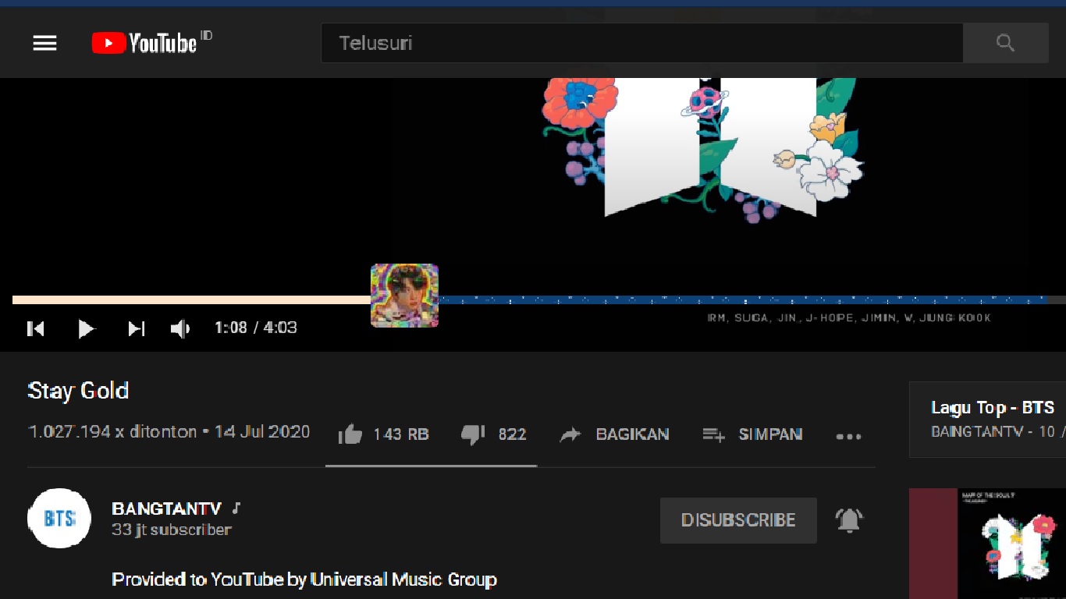
Task: Click the 1.027.194 x ditonton view count
Action: pyautogui.click(x=112, y=431)
